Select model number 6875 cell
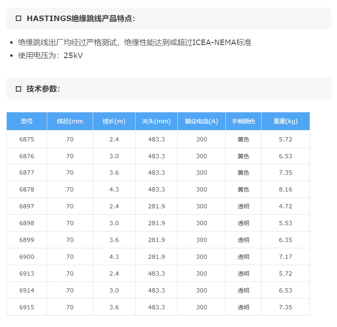The image size is (337, 327). coord(27,139)
